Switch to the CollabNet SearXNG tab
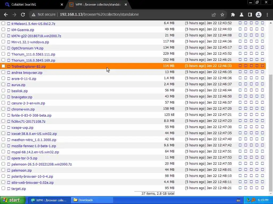The height and width of the screenshot is (204, 273). 33,5
